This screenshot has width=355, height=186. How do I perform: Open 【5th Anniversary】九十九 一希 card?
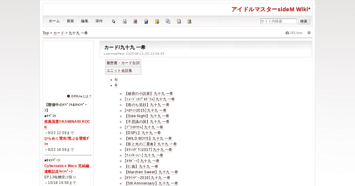click(151, 183)
